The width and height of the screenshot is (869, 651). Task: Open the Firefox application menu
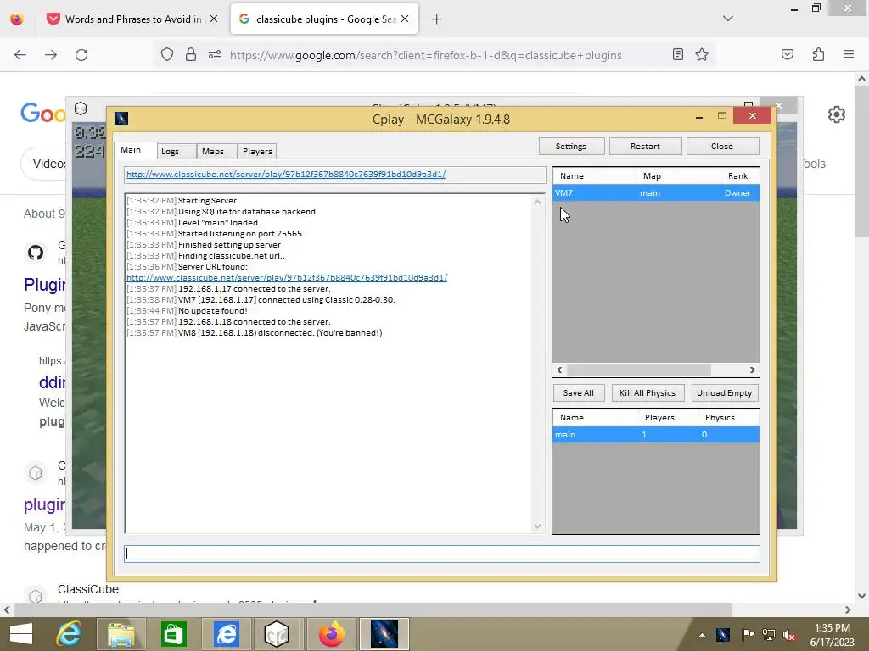849,54
